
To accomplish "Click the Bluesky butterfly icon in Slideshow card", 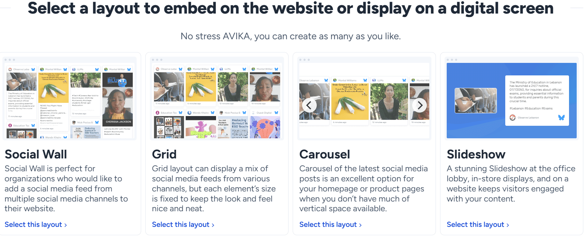I will pyautogui.click(x=561, y=118).
